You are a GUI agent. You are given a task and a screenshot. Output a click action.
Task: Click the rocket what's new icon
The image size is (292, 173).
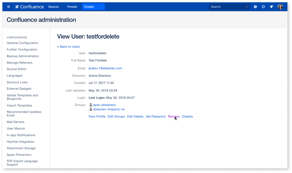tap(271, 7)
